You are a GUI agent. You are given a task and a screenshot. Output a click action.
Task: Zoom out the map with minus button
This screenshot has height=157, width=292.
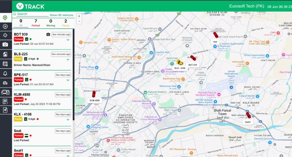pos(79,21)
